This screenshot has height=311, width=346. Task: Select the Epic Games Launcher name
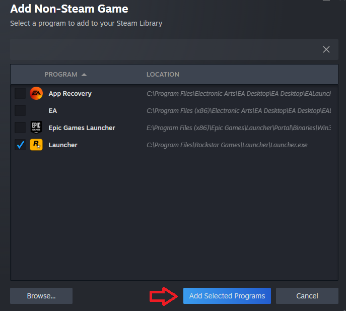coord(82,128)
